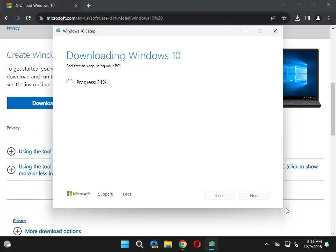This screenshot has height=252, width=336.
Task: Open Privacy link above More download options
Action: click(x=19, y=221)
